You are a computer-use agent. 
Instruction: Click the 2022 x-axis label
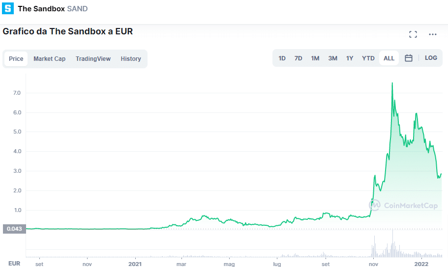coord(421,264)
